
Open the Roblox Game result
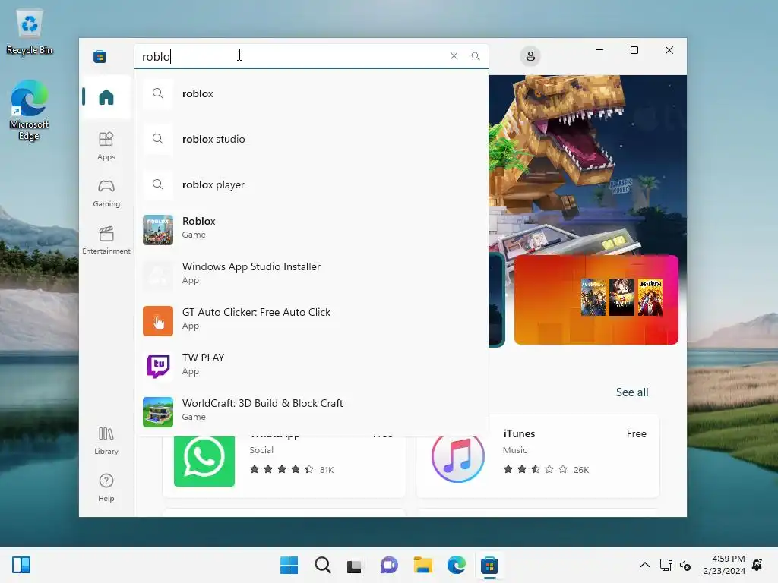[x=312, y=230]
